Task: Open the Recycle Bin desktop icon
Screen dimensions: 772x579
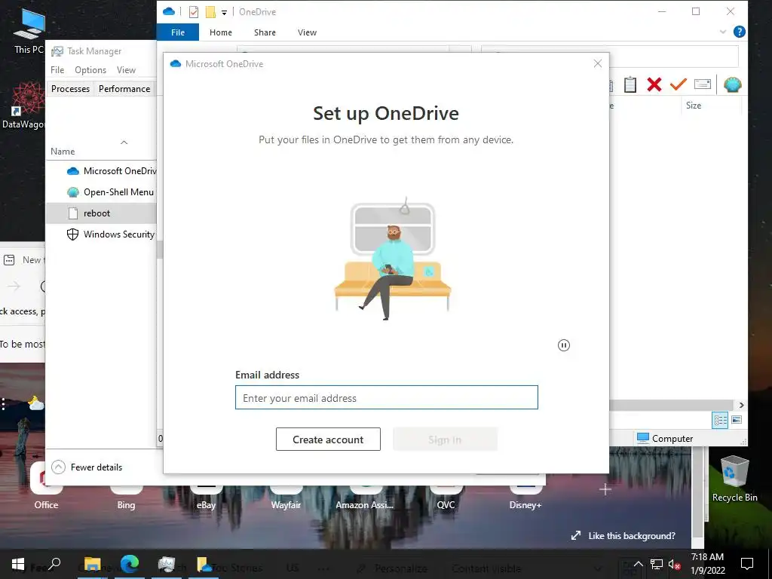Action: 734,479
